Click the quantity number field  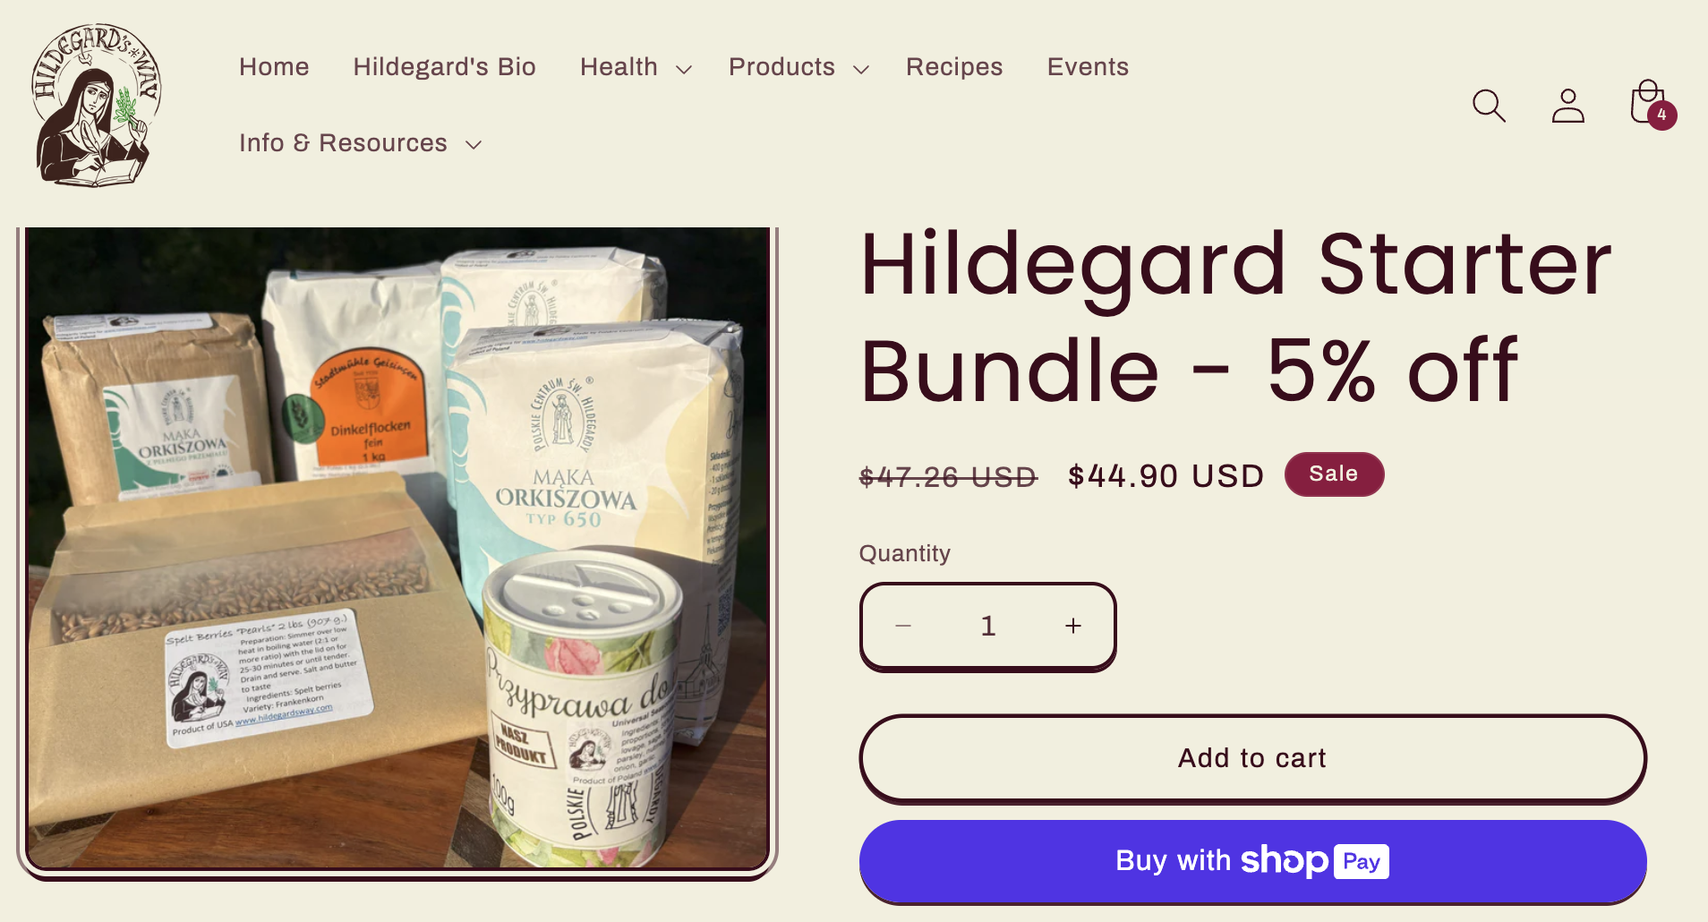point(988,626)
